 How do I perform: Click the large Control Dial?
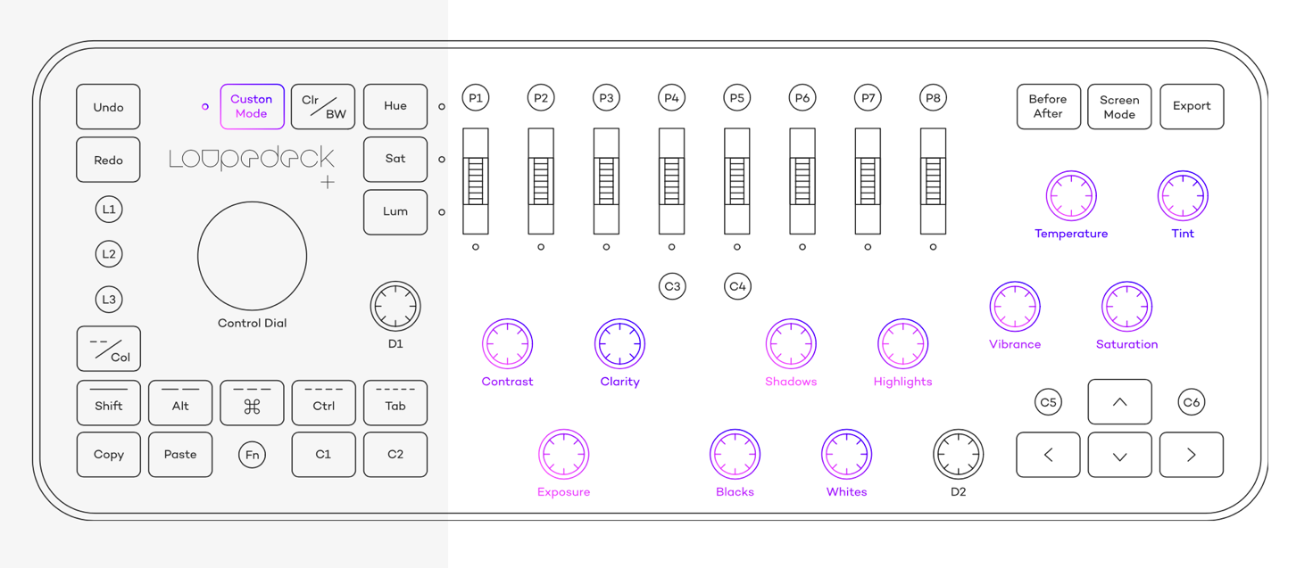tap(252, 255)
